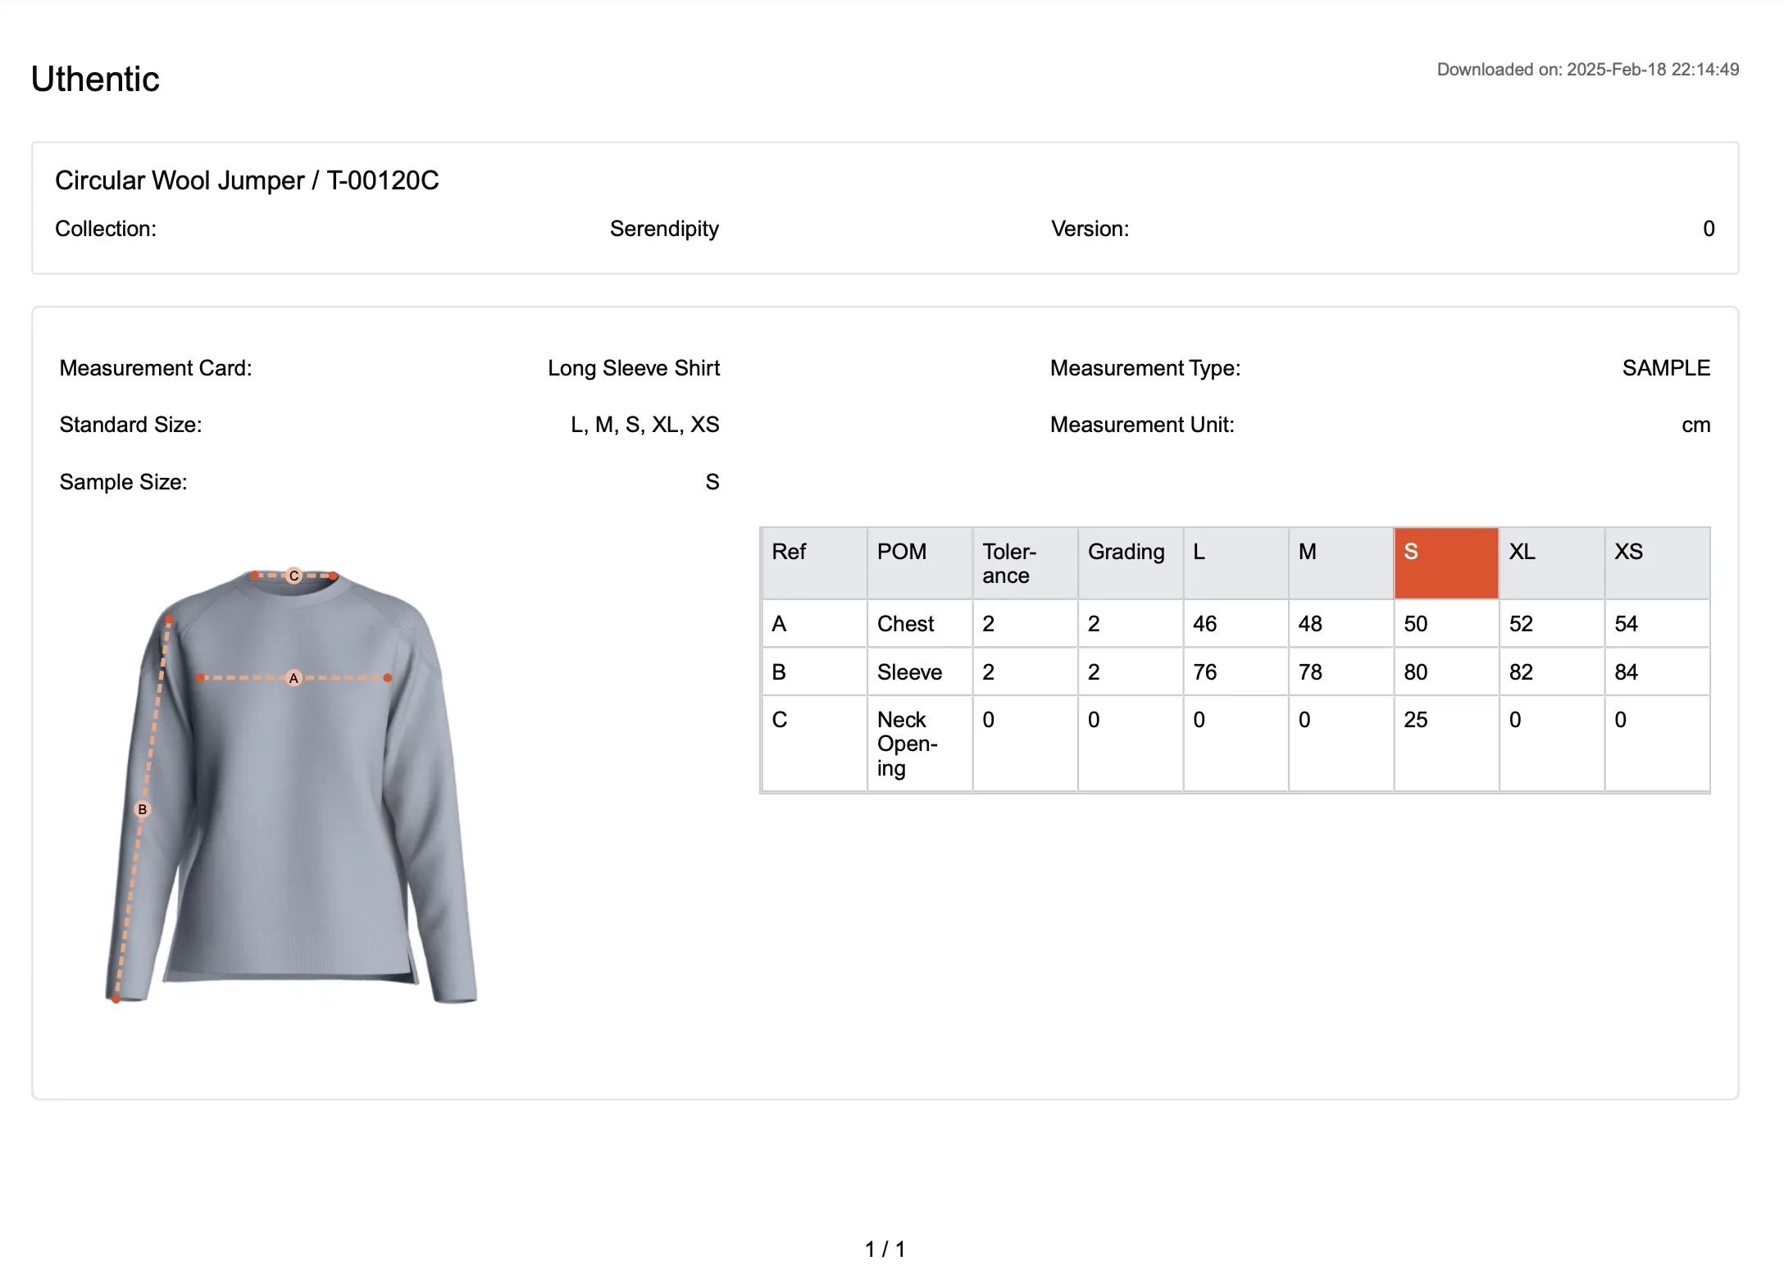1784x1279 pixels.
Task: Click the Sample Size label
Action: [x=123, y=482]
